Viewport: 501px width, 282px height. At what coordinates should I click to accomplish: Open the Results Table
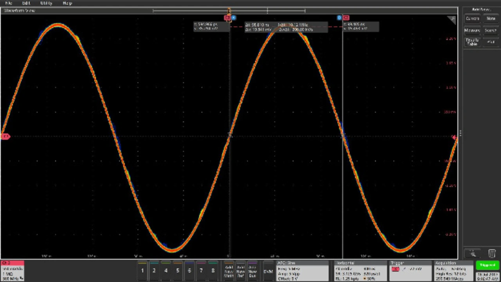point(472,42)
